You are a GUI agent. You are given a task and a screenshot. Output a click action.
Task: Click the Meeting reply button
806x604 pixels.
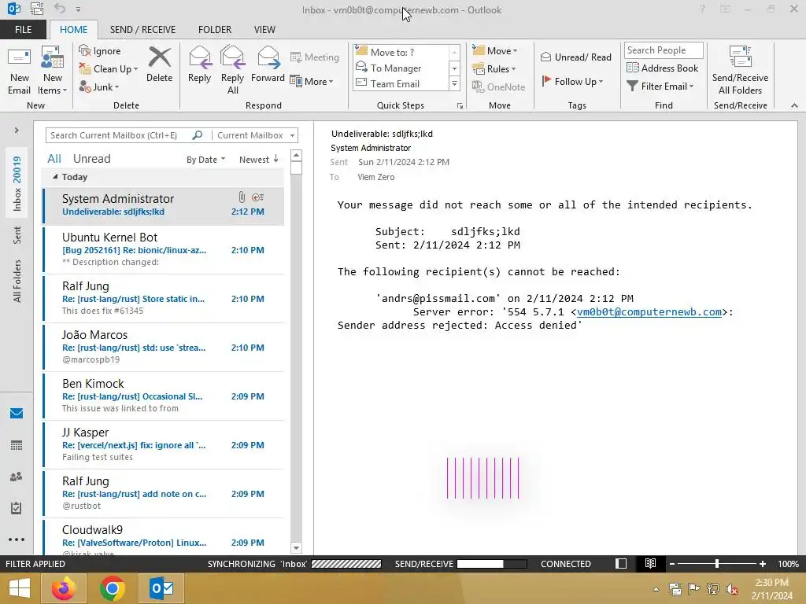click(x=315, y=57)
